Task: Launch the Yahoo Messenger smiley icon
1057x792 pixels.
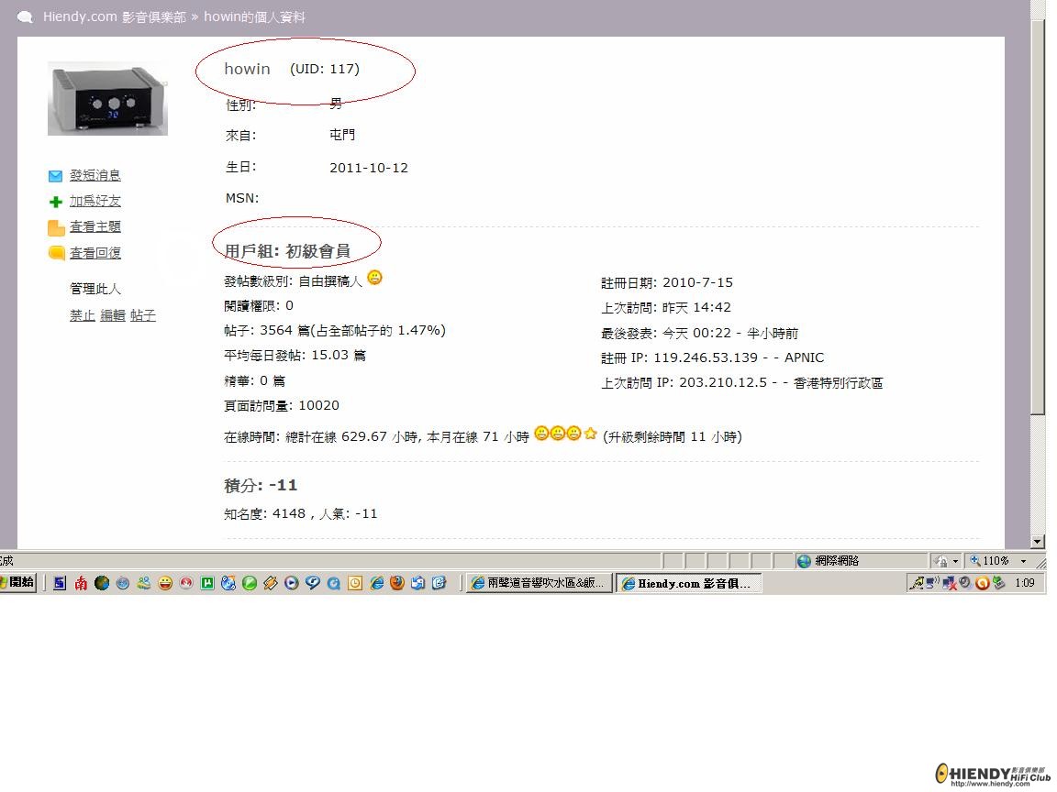Action: coord(165,583)
